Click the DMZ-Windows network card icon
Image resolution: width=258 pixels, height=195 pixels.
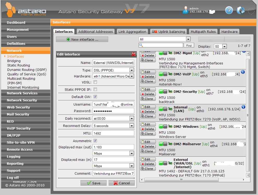(170, 127)
